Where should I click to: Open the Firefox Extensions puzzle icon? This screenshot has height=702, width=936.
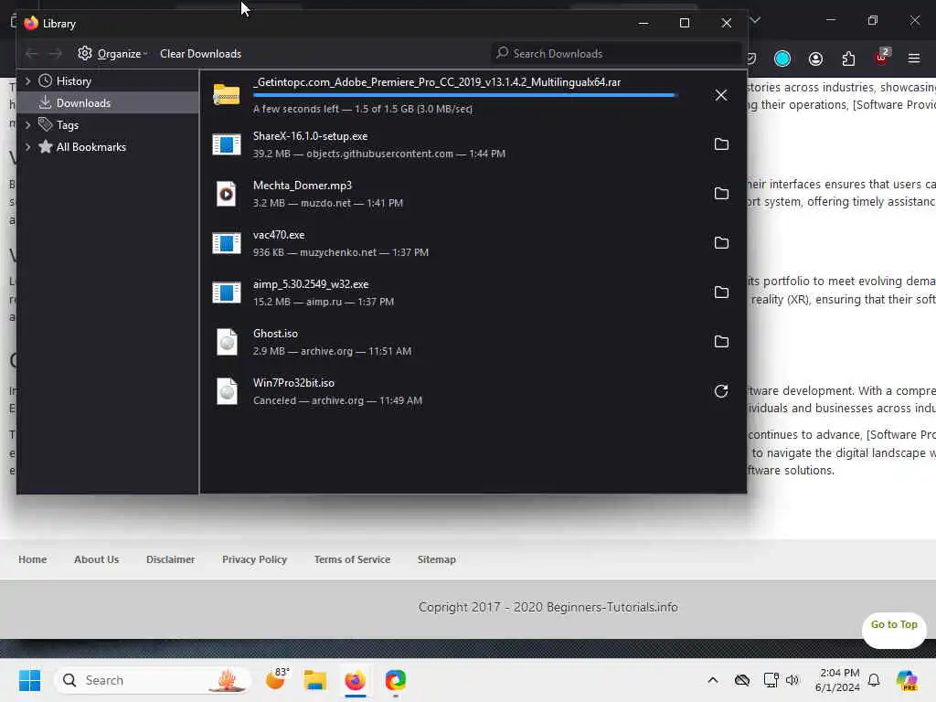coord(848,58)
